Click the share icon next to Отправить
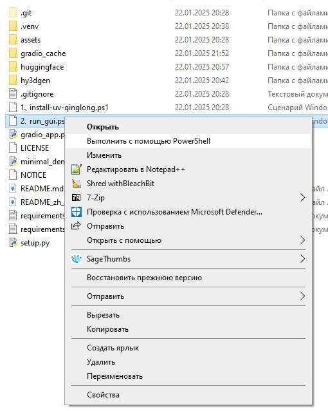This screenshot has width=328, height=411. 76,225
